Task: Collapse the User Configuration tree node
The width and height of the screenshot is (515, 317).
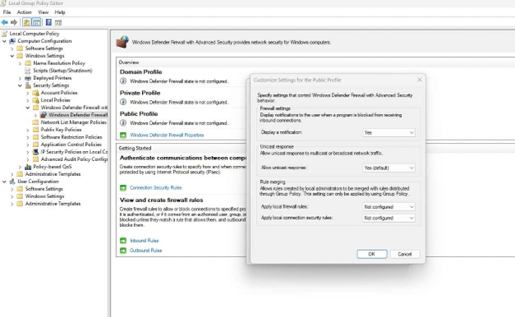Action: click(x=4, y=182)
